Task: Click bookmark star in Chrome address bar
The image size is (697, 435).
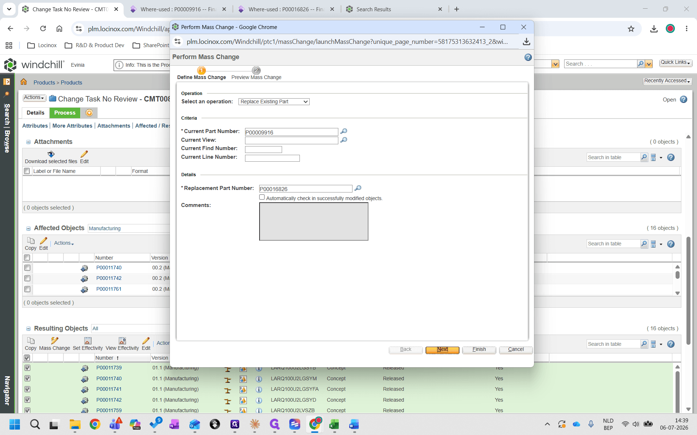Action: [631, 29]
